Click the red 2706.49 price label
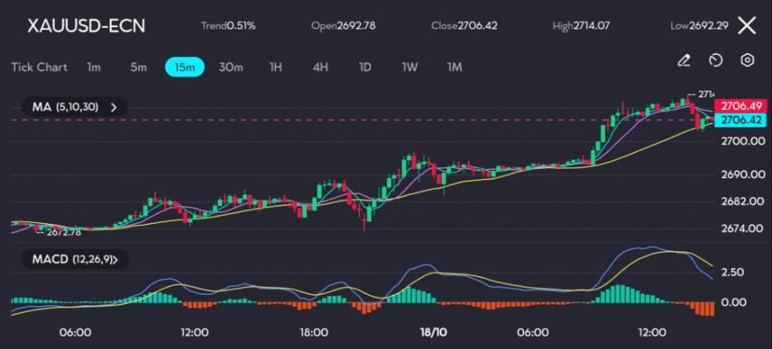 pyautogui.click(x=739, y=106)
